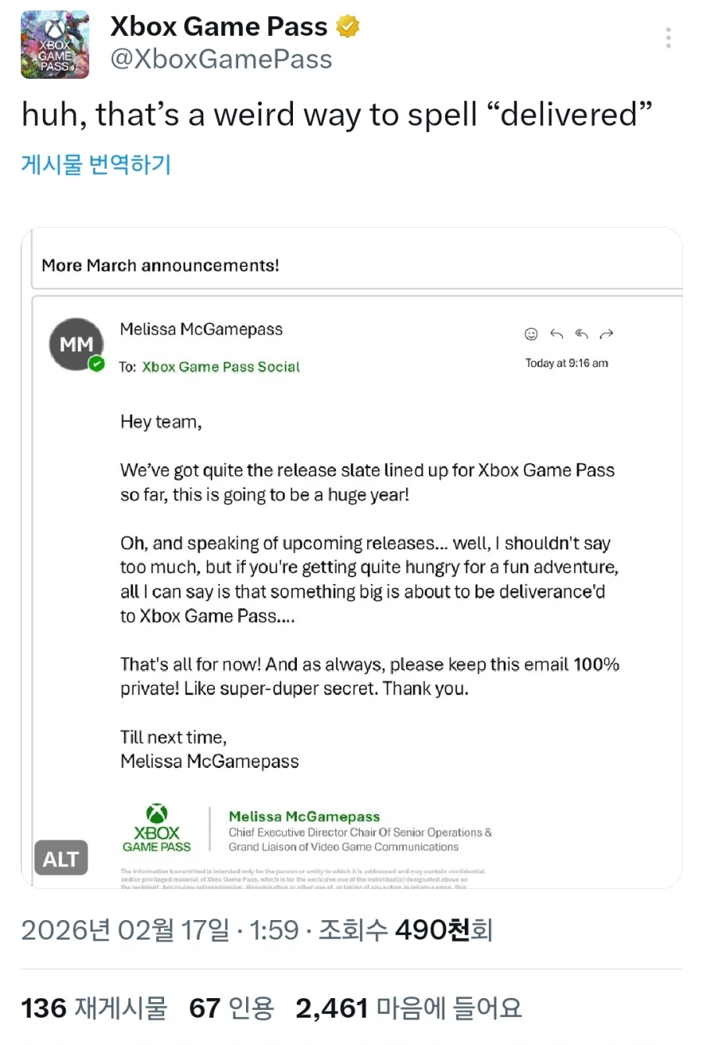The image size is (703, 1045).
Task: Click the Xbox Game Pass Social recipient
Action: (221, 367)
